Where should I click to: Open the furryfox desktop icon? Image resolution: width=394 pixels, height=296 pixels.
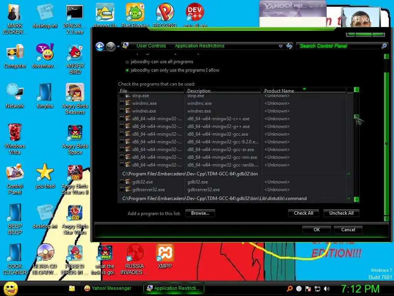pos(45,96)
